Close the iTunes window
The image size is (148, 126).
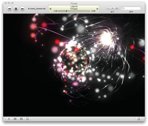click(5, 4)
